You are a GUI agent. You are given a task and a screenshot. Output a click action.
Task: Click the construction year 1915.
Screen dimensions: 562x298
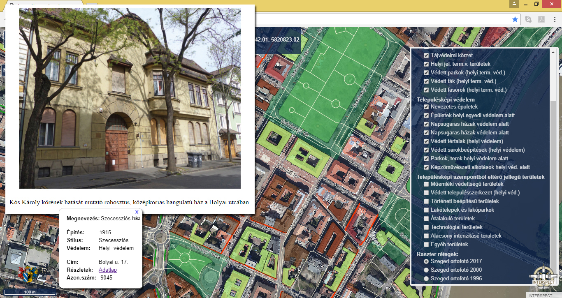click(x=106, y=232)
